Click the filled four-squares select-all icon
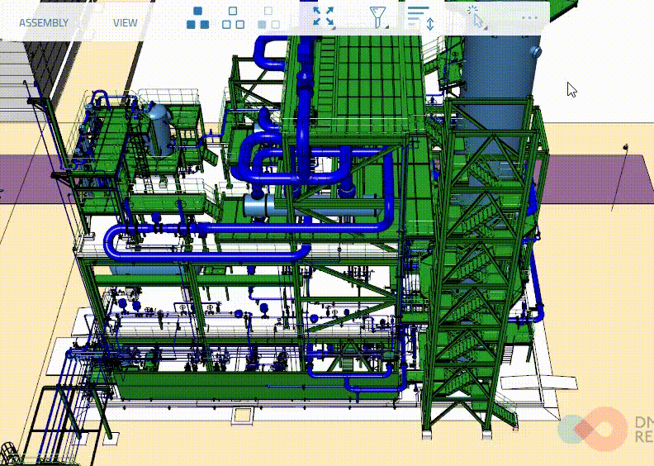654x466 pixels. (x=197, y=17)
